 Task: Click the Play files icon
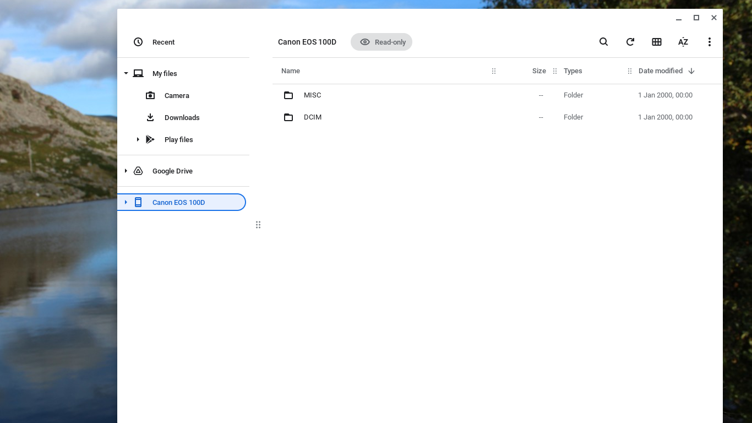pos(150,139)
